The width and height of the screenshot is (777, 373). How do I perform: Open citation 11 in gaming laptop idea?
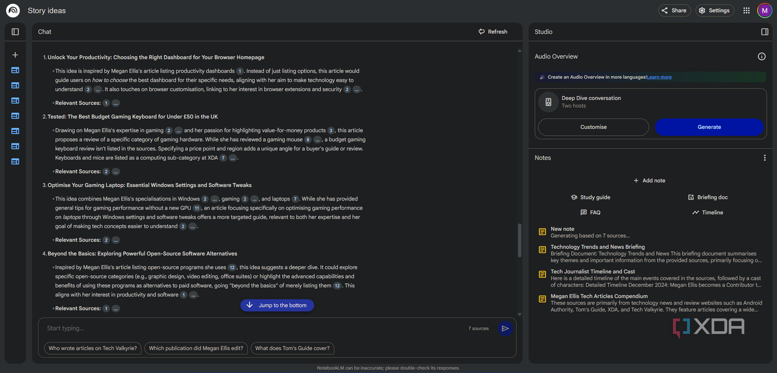tap(197, 208)
